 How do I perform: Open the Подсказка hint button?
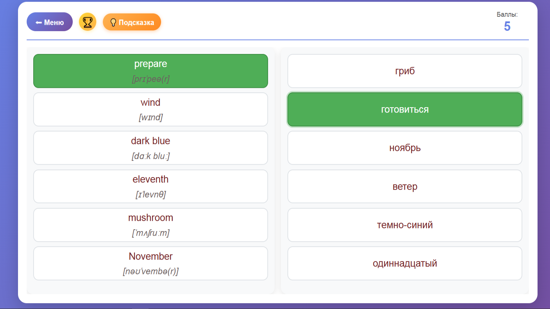[x=132, y=22]
